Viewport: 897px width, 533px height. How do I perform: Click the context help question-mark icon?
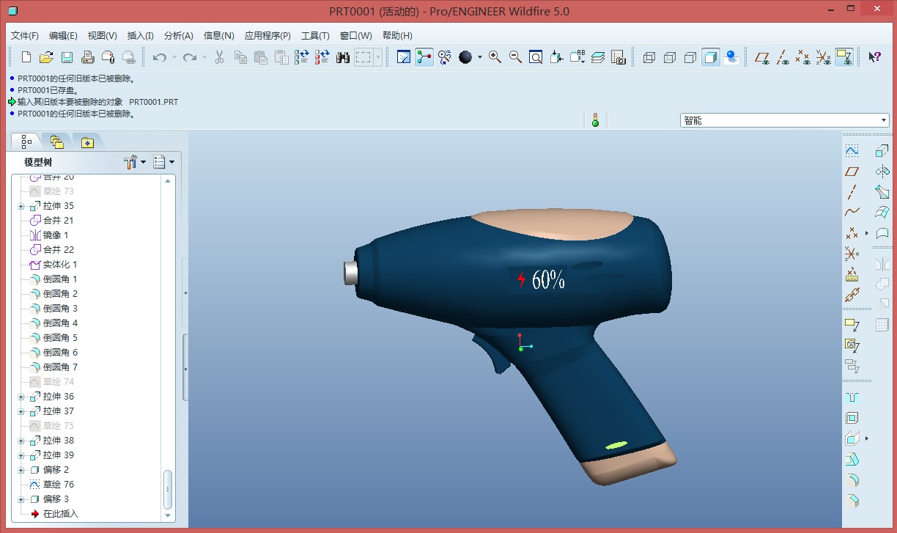[874, 57]
